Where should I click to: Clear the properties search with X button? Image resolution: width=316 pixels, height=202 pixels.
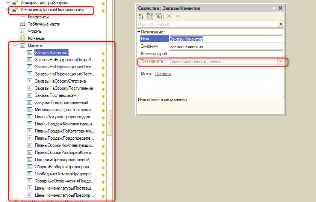(281, 24)
